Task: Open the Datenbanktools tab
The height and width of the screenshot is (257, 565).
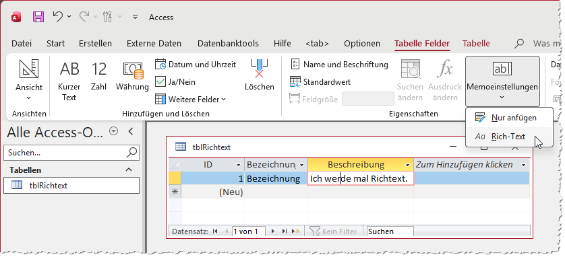Action: pyautogui.click(x=228, y=44)
